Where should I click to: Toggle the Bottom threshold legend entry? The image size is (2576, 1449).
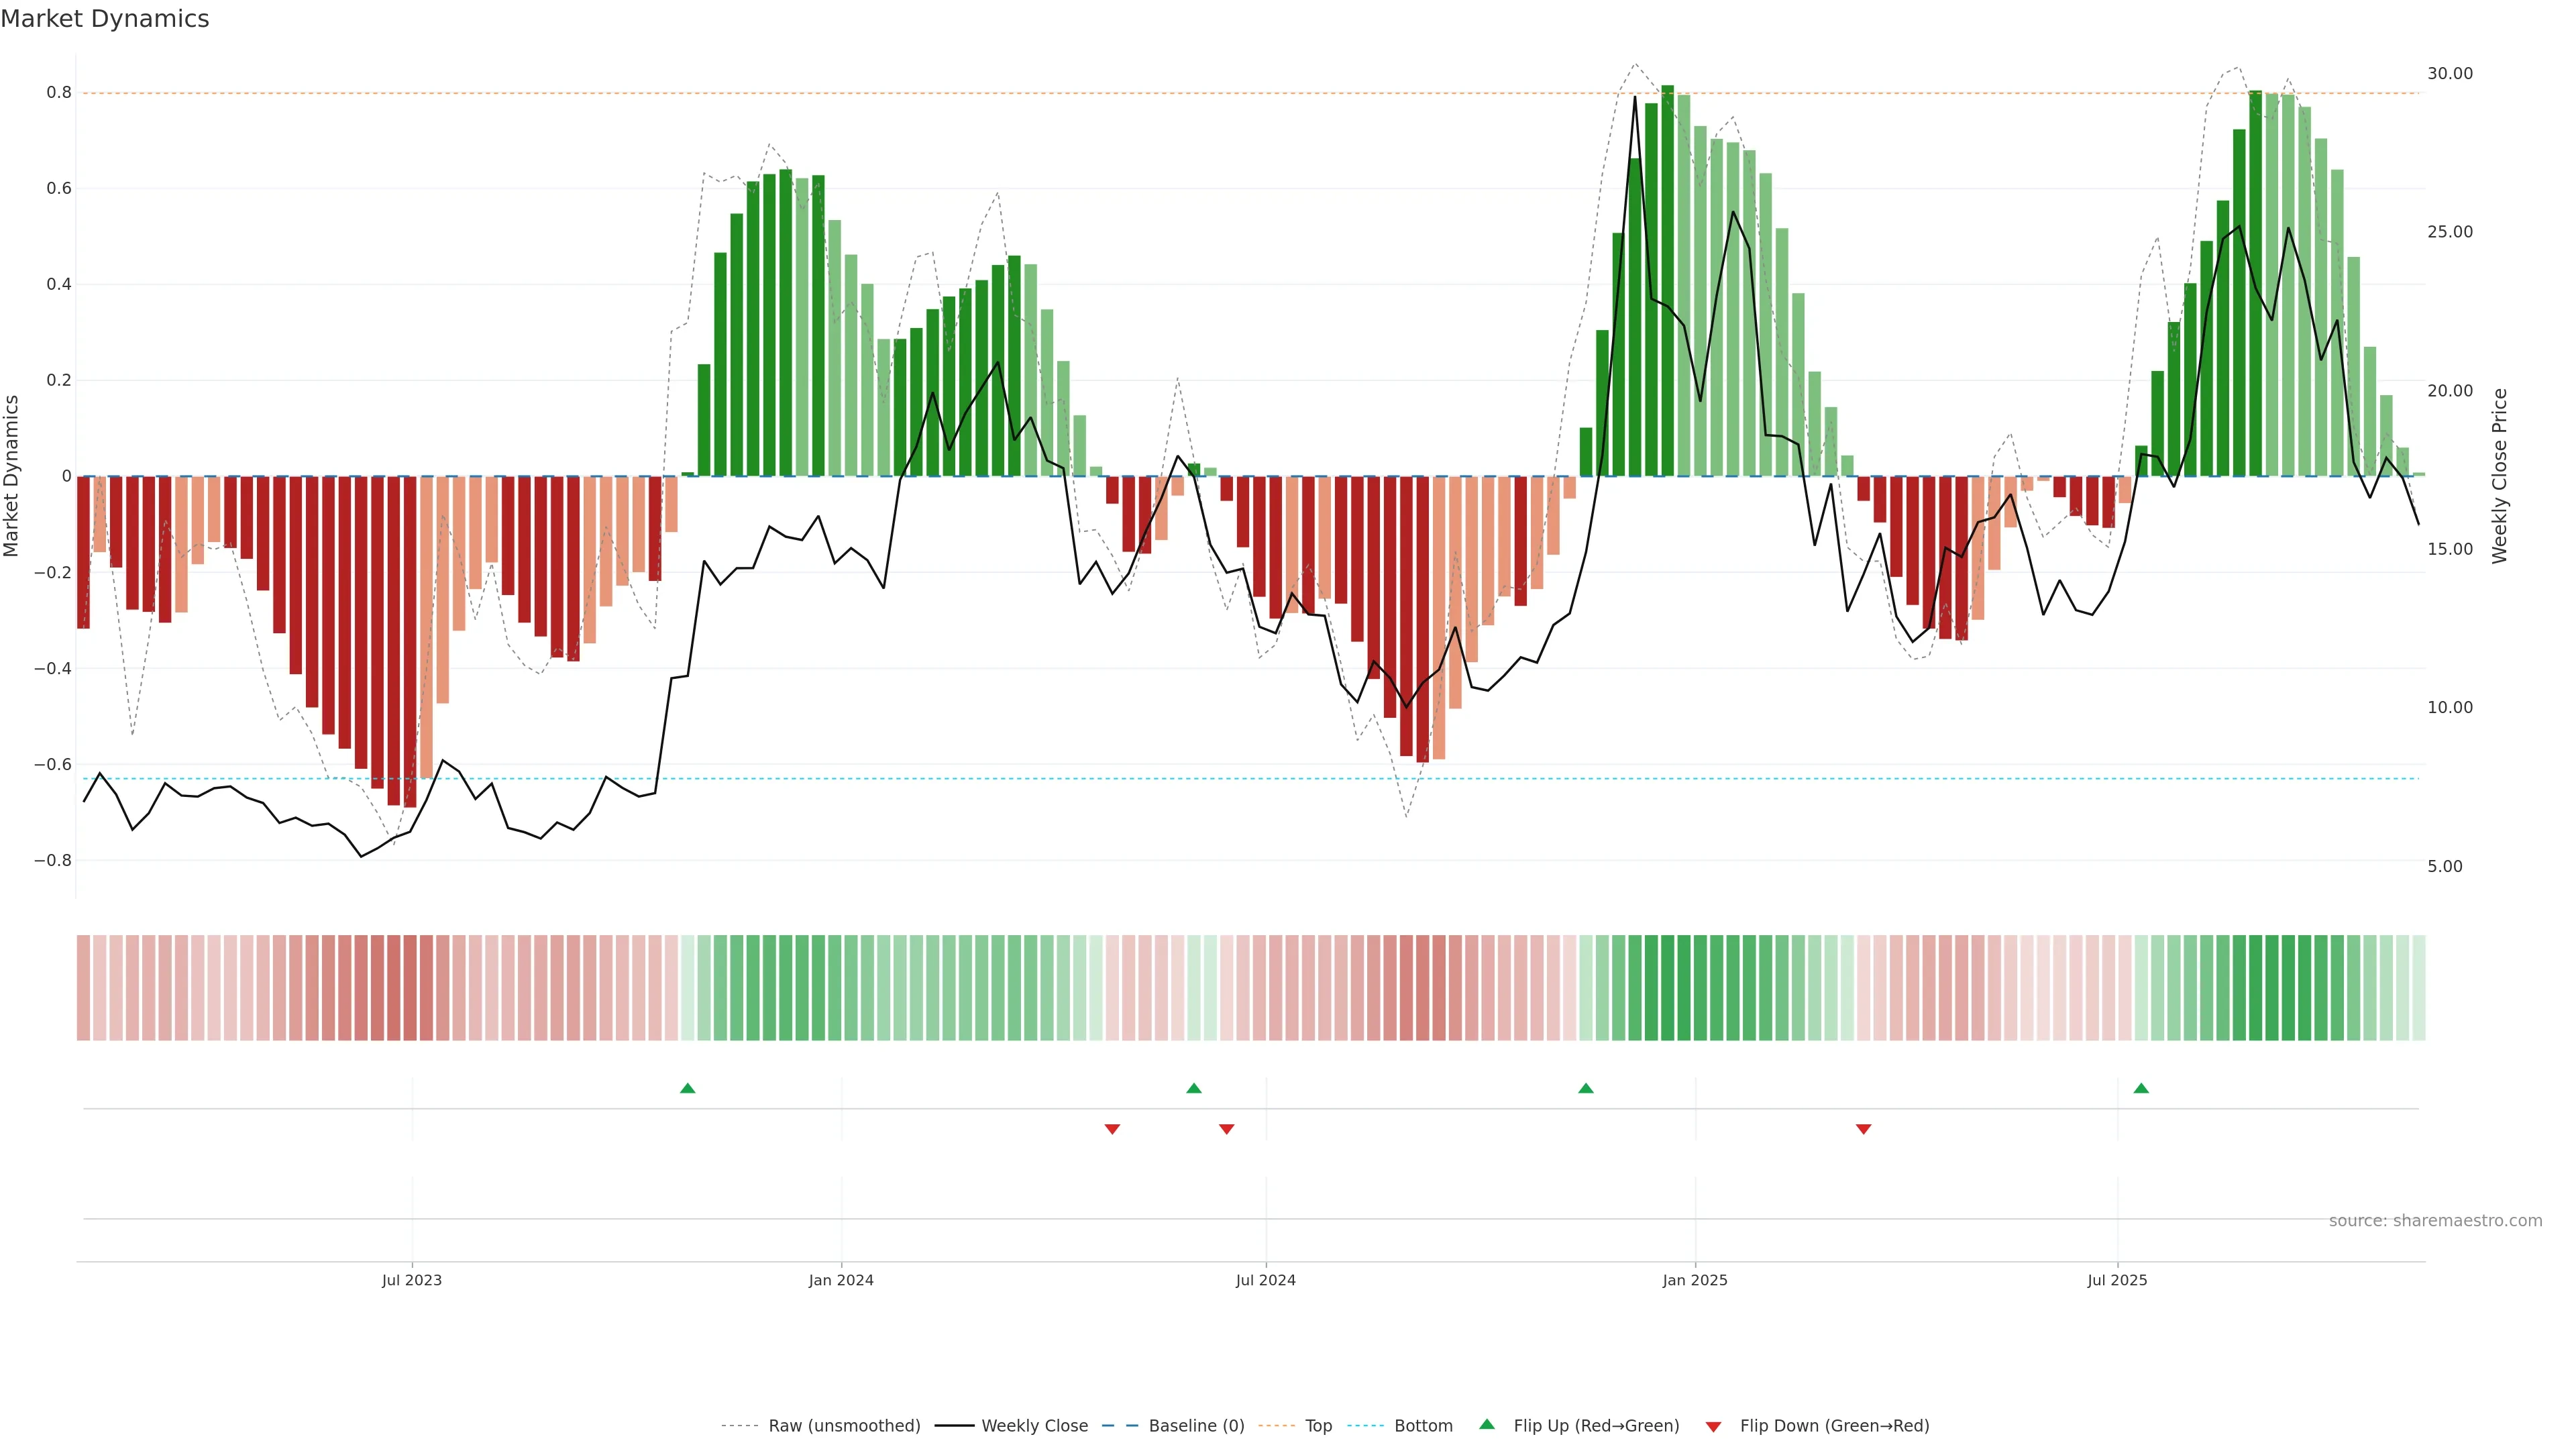coord(1423,1426)
